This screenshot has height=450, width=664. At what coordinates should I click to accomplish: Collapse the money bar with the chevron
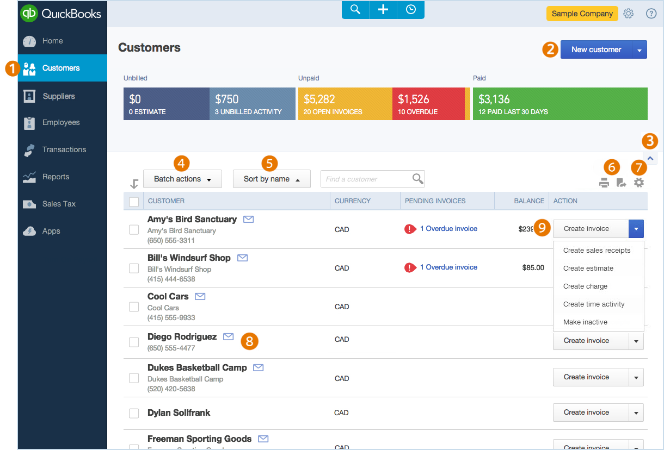650,158
